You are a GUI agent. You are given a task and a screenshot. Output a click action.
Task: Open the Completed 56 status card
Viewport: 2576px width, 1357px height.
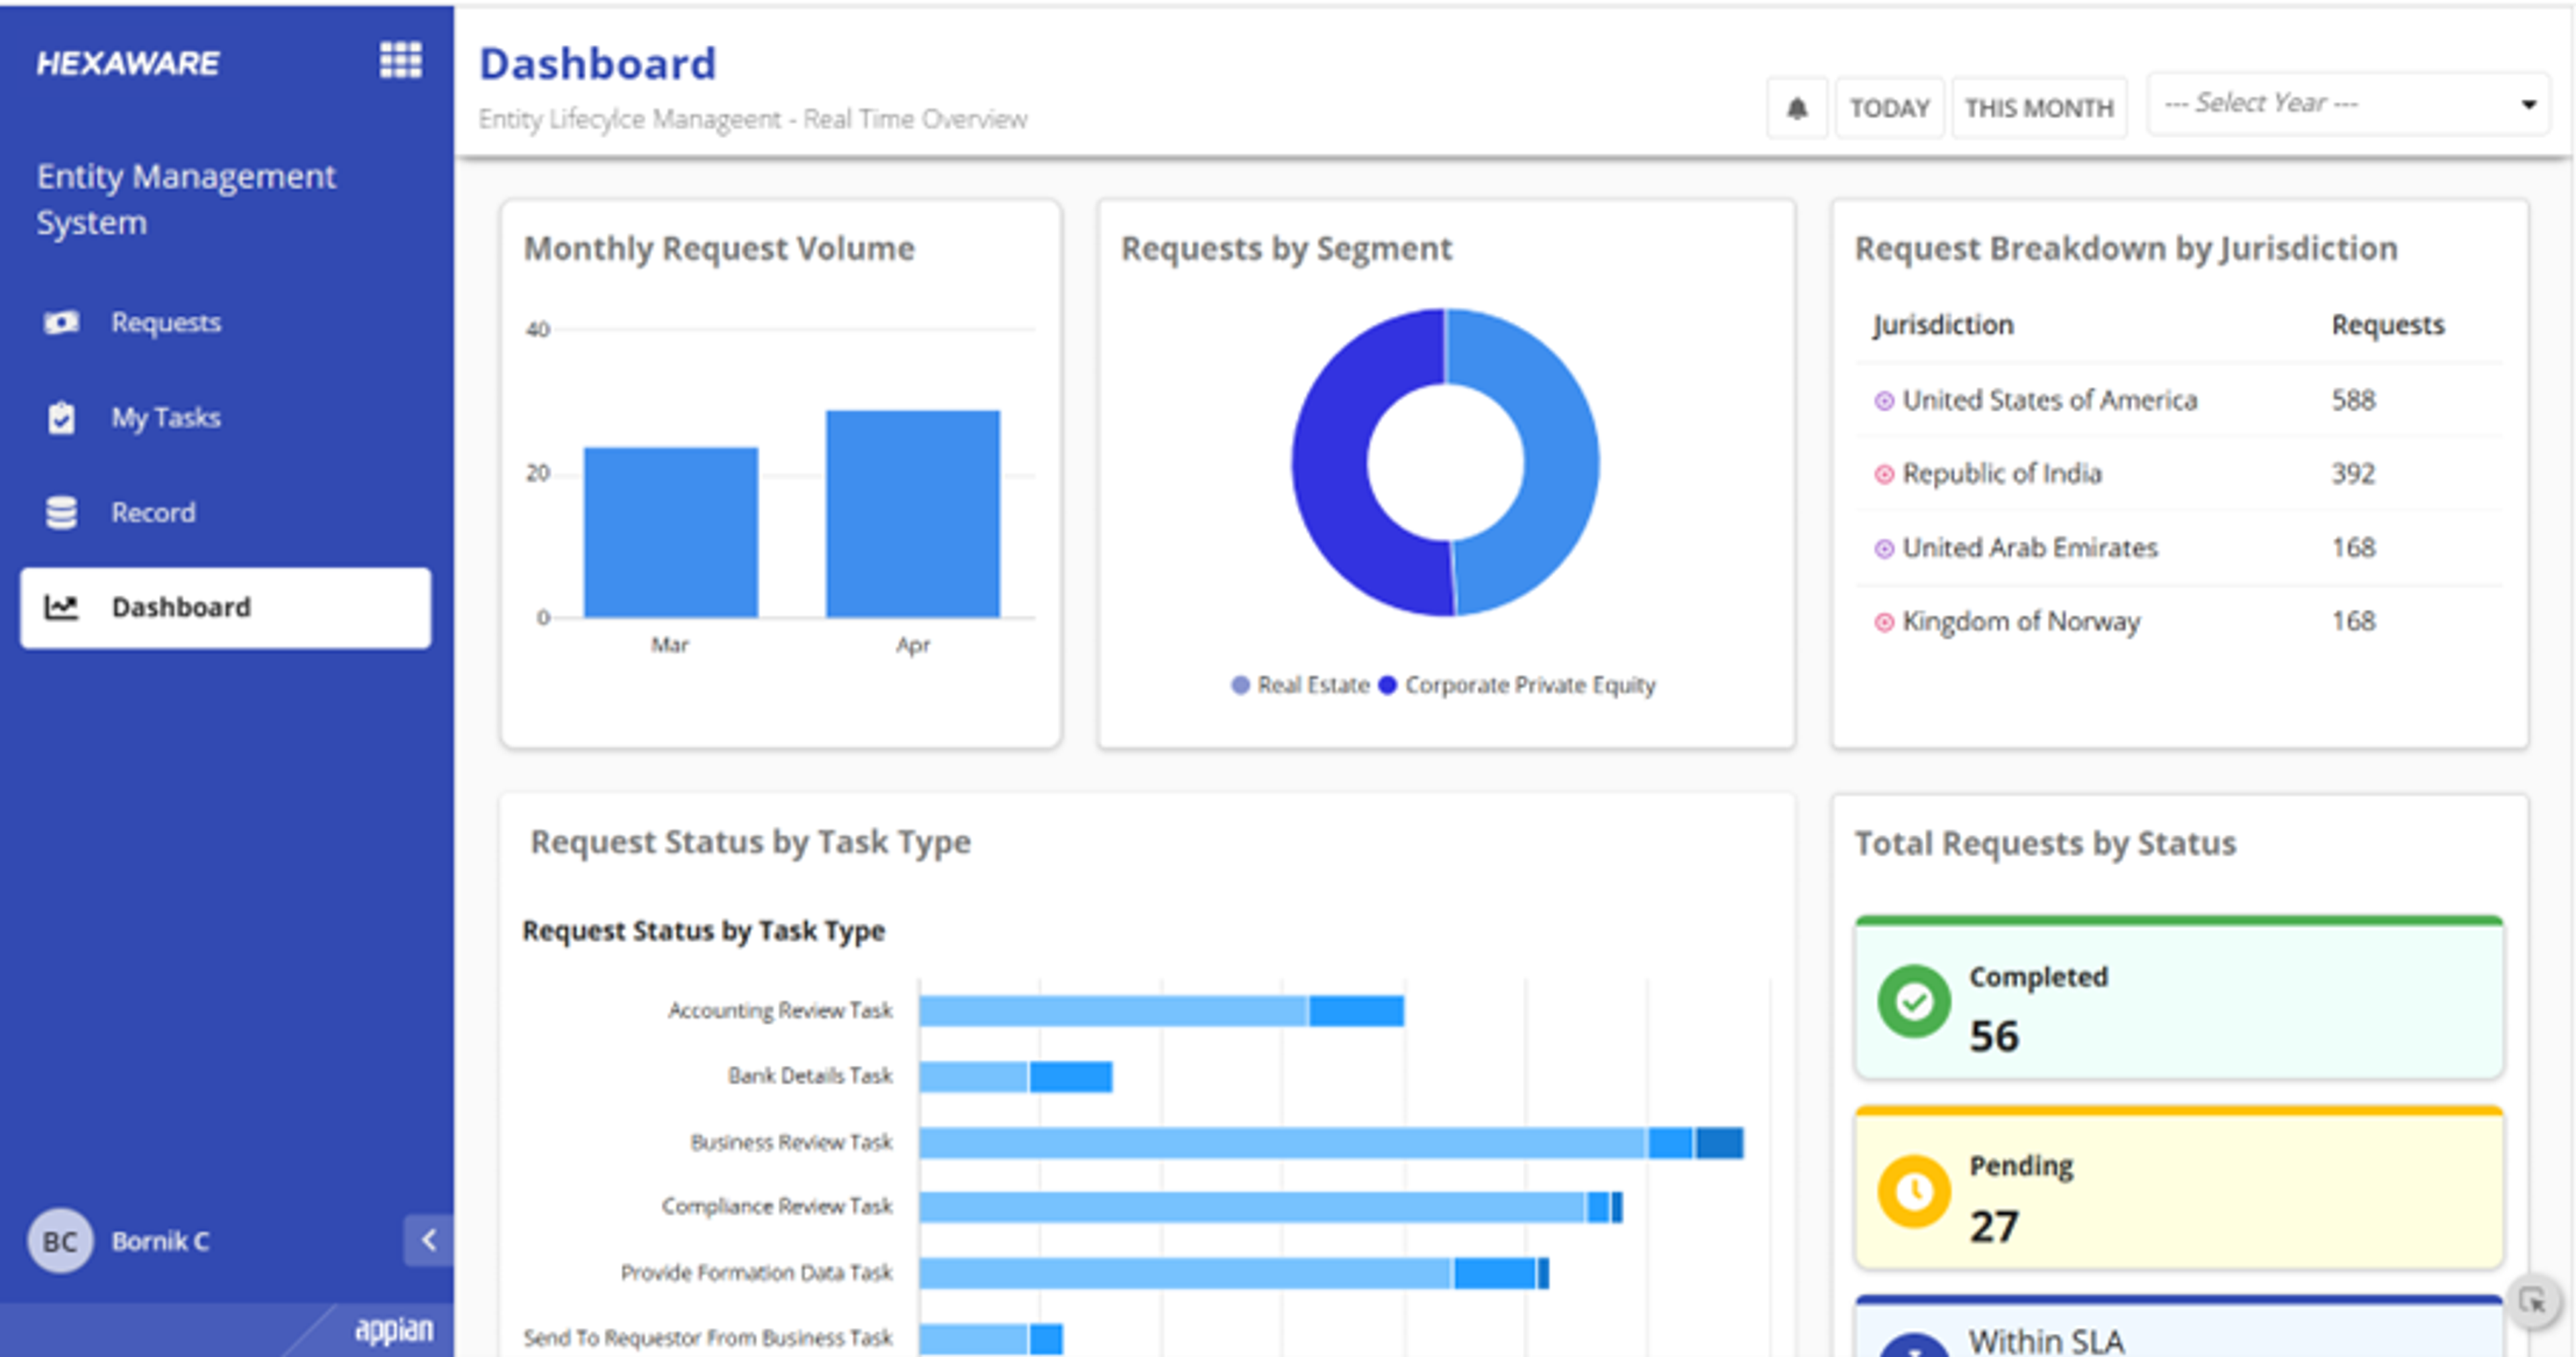[2179, 997]
